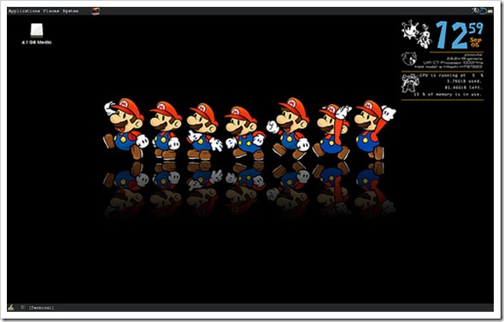Open the 4.1 GB Media drive icon

(x=37, y=30)
